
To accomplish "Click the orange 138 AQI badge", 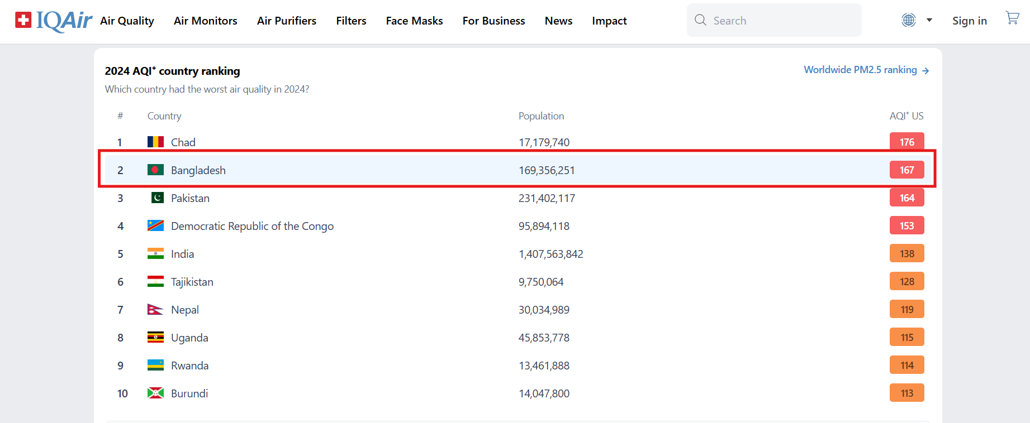I will (906, 253).
